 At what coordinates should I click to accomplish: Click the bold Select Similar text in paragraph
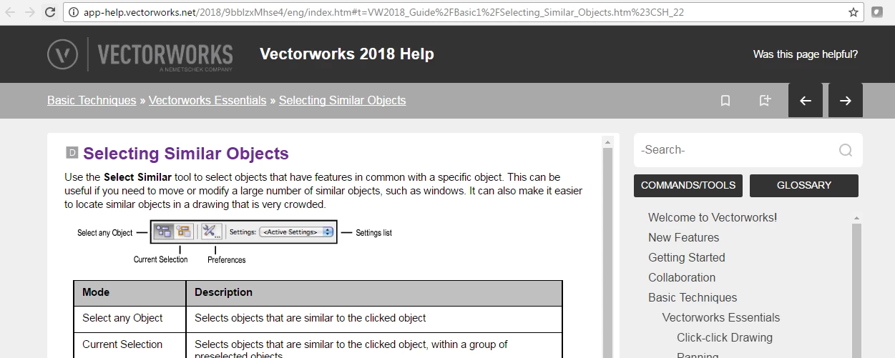pos(137,177)
